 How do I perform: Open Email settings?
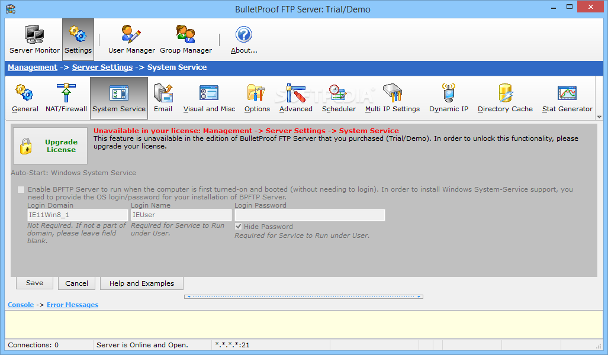[163, 98]
